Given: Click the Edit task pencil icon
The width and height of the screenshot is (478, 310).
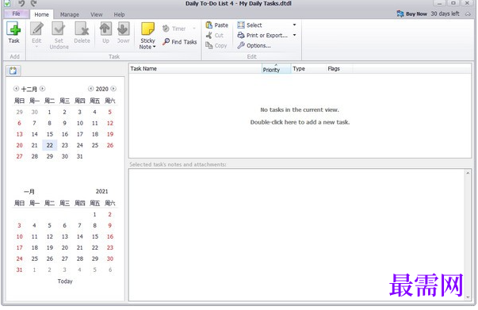Looking at the screenshot, I should [x=36, y=29].
